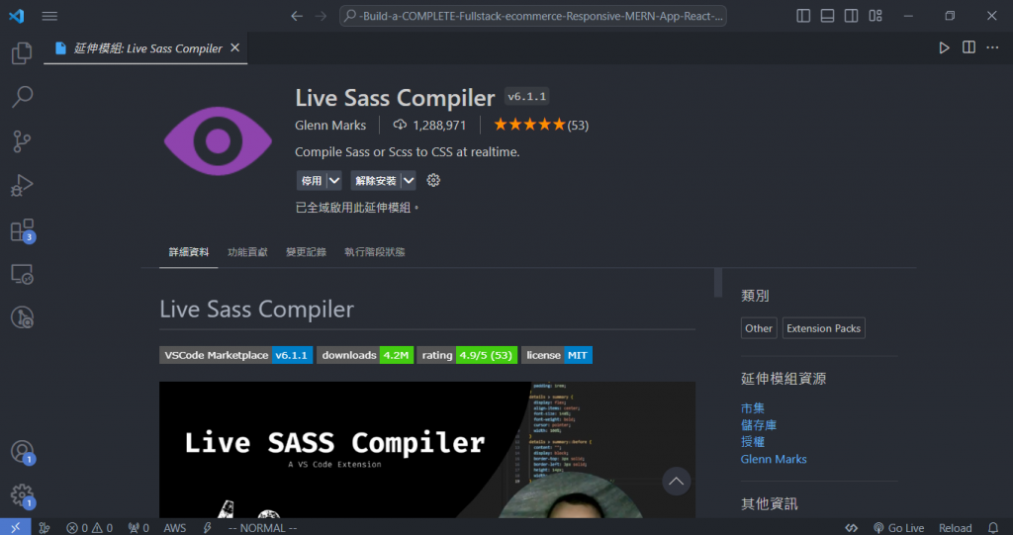Close the Live Sass Compiler tab
This screenshot has height=535, width=1013.
(x=235, y=47)
